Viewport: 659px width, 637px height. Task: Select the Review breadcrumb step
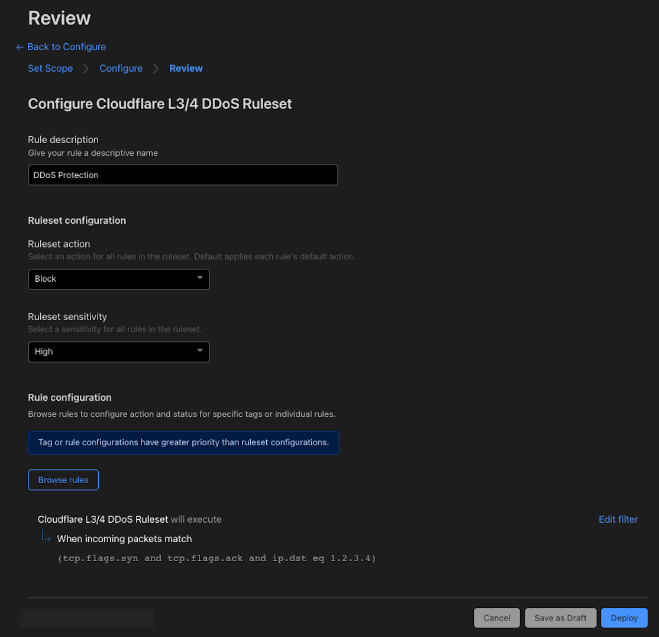click(x=186, y=69)
